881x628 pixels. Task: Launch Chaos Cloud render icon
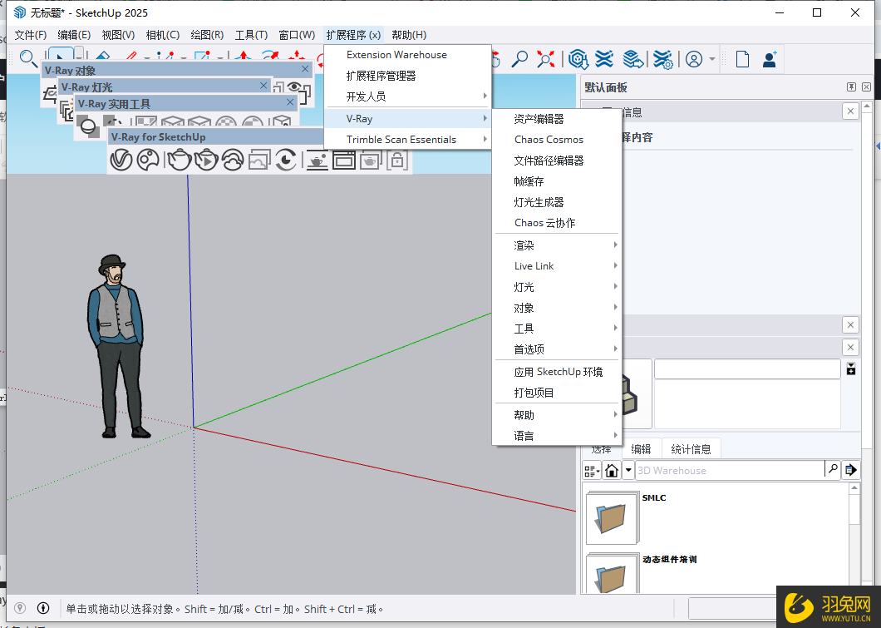(233, 160)
